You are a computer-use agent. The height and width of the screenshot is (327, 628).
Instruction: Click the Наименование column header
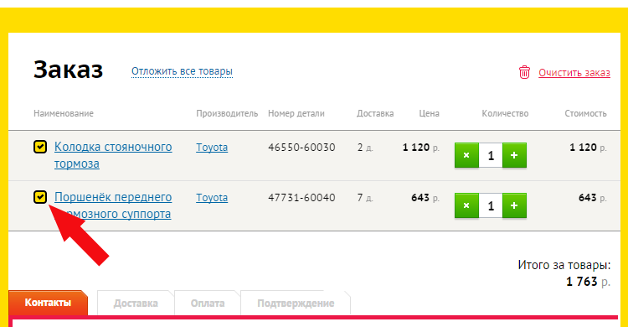[x=64, y=113]
